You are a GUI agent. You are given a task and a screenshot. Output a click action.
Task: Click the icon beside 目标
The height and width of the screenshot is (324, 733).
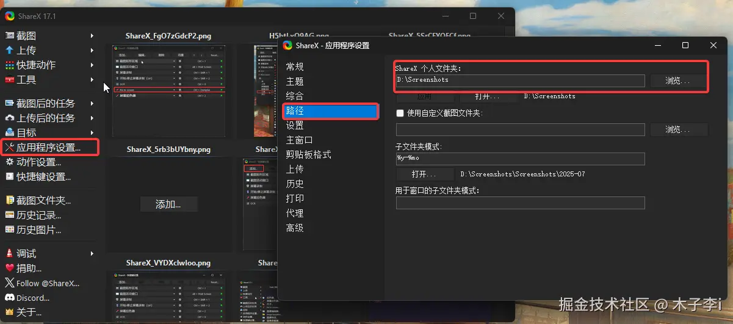tap(9, 132)
